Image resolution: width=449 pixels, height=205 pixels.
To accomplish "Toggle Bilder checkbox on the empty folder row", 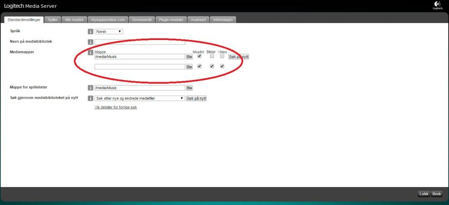I will tap(212, 66).
